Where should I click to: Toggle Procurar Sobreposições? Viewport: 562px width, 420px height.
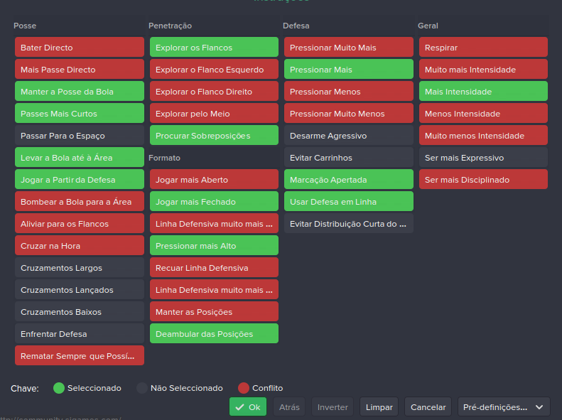click(214, 136)
